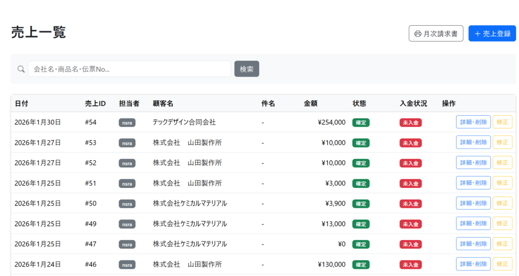Click the magnifier icon in search bar

[x=21, y=69]
